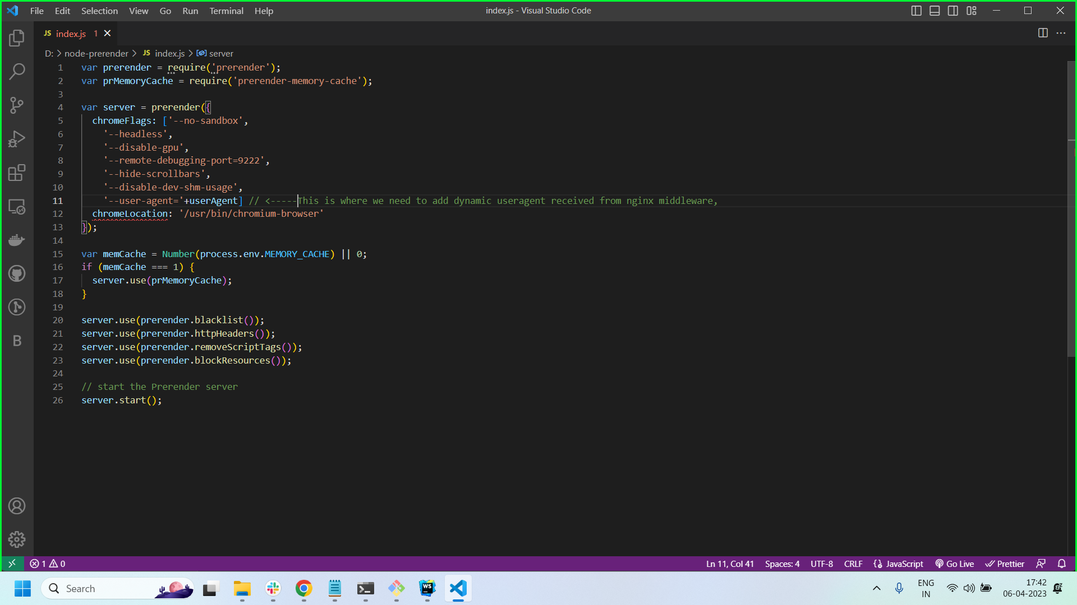Toggle the secondary side bar
The width and height of the screenshot is (1077, 605).
(x=953, y=10)
